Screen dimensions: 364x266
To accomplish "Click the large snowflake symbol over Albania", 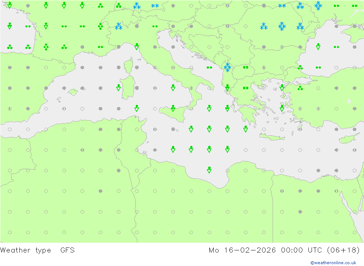I will pyautogui.click(x=227, y=67).
